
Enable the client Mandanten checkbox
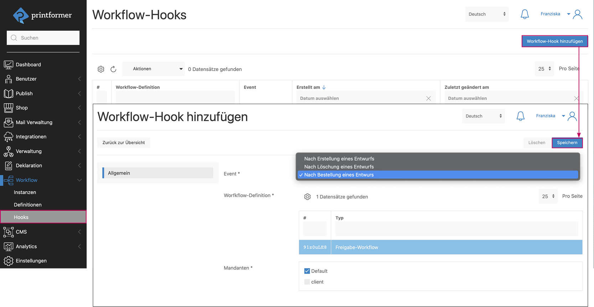pyautogui.click(x=307, y=282)
